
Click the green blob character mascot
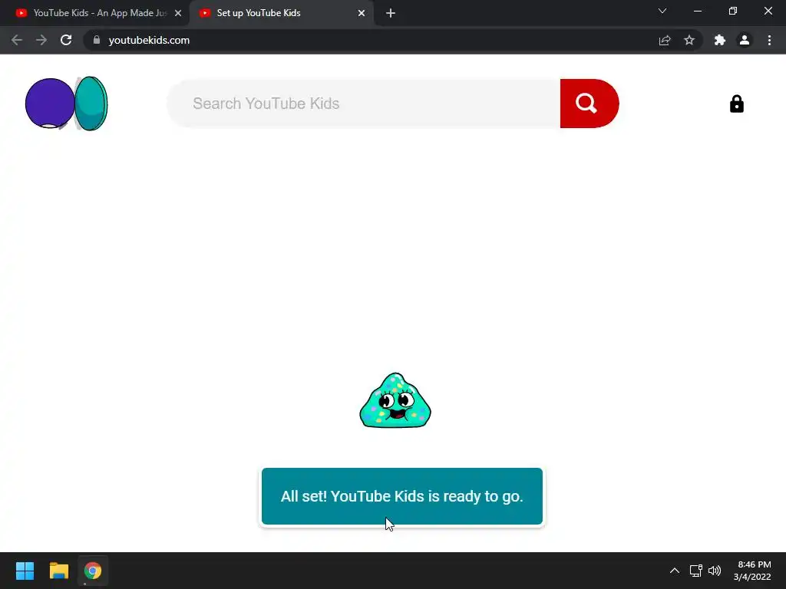coord(395,400)
